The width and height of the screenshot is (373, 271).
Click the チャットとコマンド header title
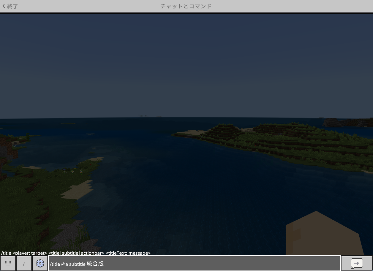(x=186, y=6)
